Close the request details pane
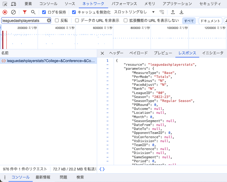Viewport: 227px width, 182px height. tap(102, 53)
